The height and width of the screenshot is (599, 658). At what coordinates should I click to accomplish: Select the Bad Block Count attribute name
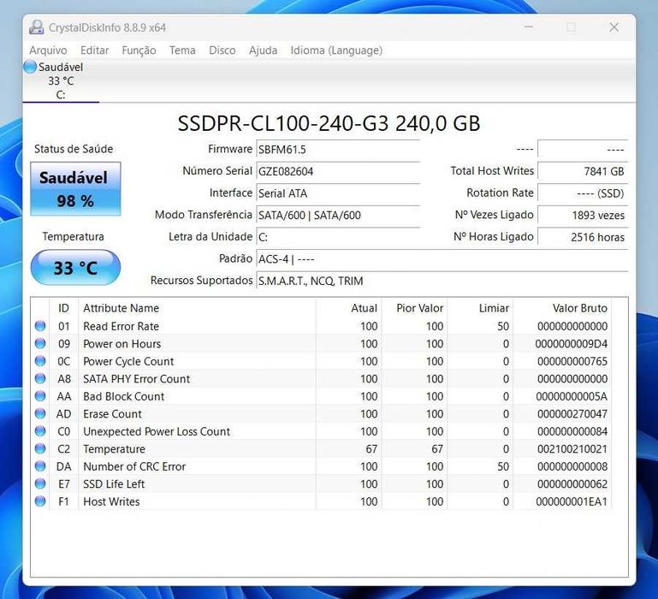click(x=124, y=396)
